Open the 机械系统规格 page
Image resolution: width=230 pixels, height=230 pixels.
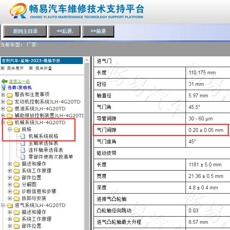(x=43, y=136)
